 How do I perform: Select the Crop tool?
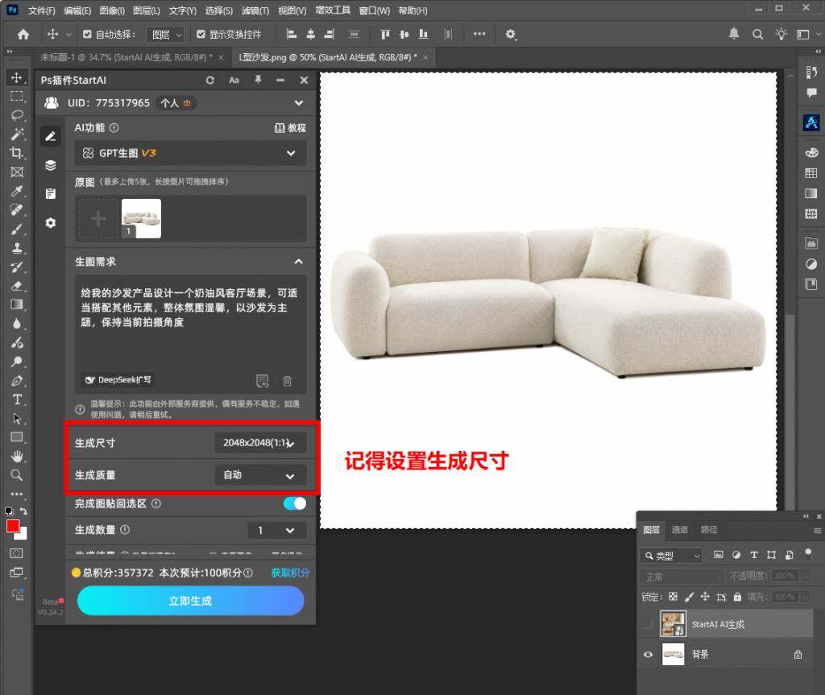click(17, 153)
